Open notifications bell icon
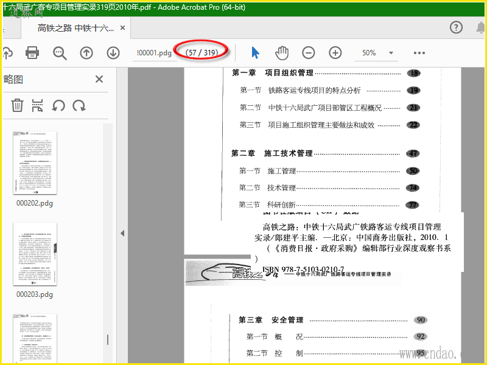 480,27
